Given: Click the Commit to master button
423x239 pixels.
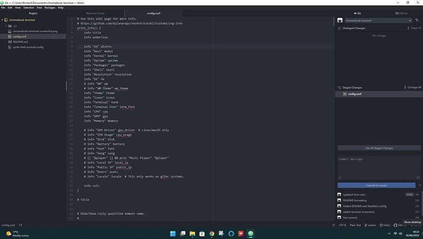Looking at the screenshot, I should [x=376, y=185].
